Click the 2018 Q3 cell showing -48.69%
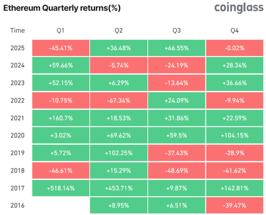The image size is (266, 215). pyautogui.click(x=177, y=171)
